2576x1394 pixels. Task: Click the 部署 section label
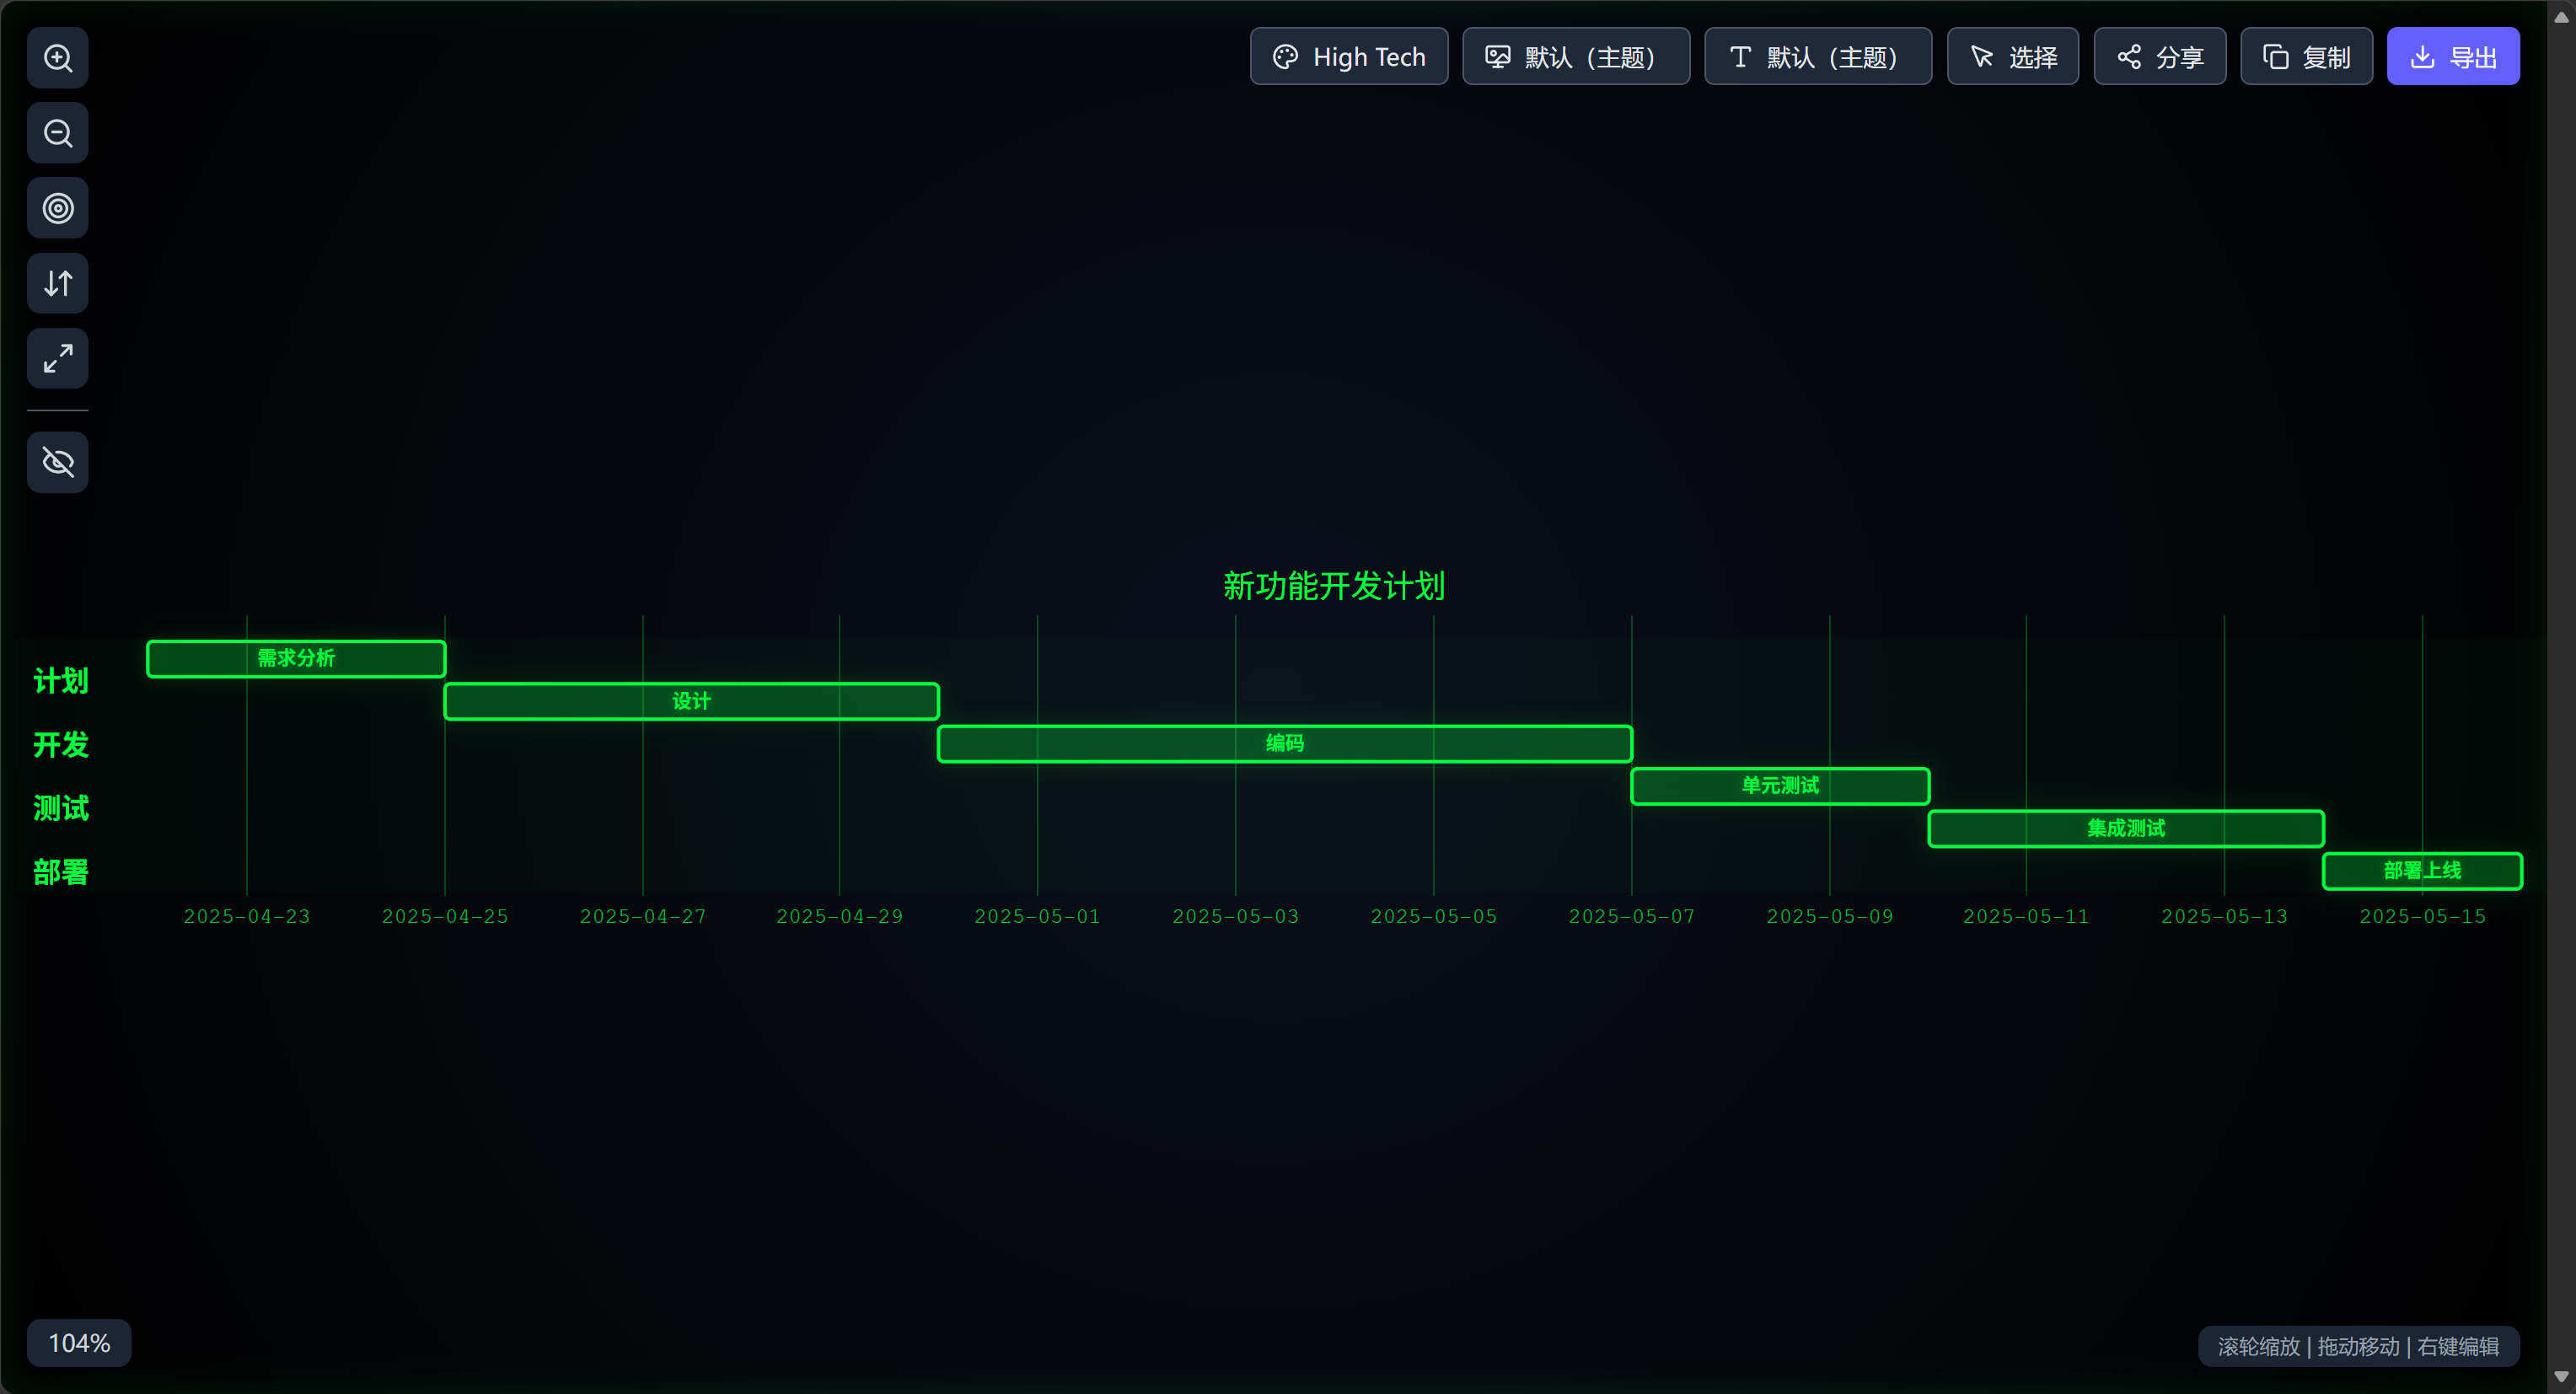61,872
